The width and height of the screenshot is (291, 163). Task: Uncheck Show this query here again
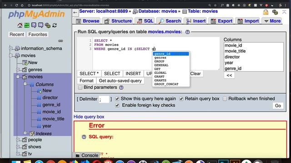pyautogui.click(x=117, y=99)
